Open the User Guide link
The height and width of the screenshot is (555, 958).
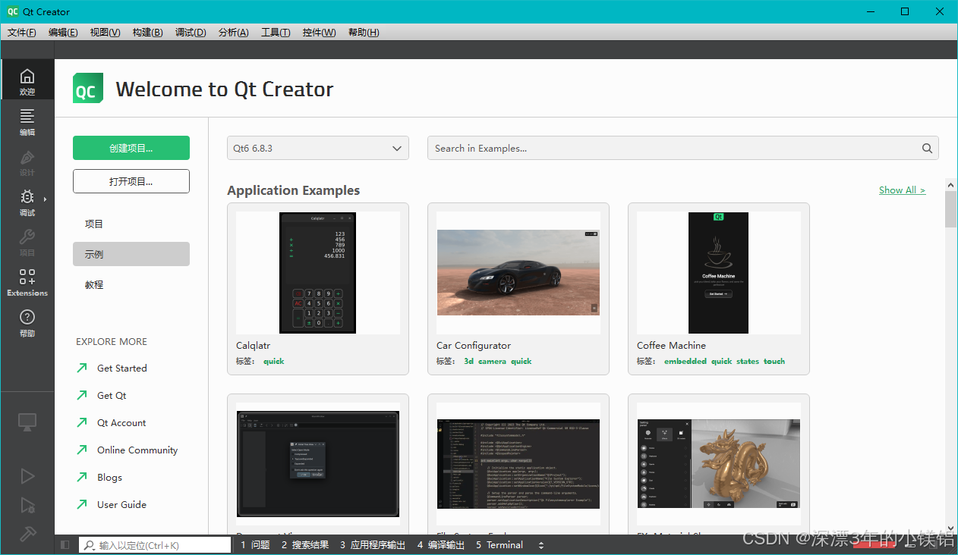click(121, 504)
